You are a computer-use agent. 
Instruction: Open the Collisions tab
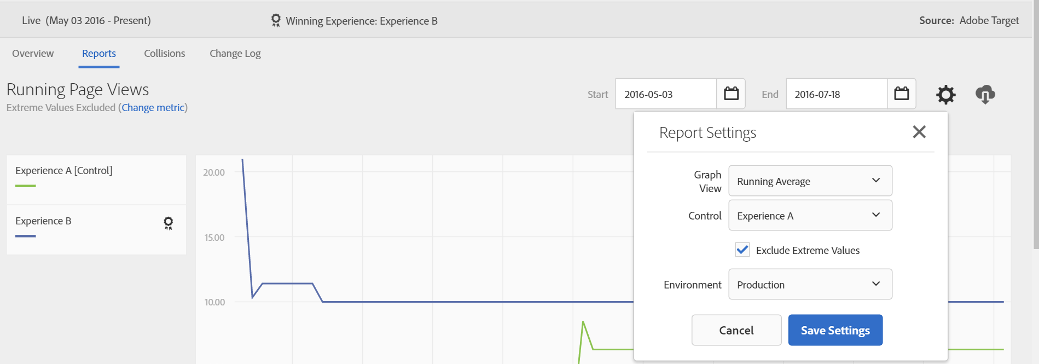pos(164,54)
